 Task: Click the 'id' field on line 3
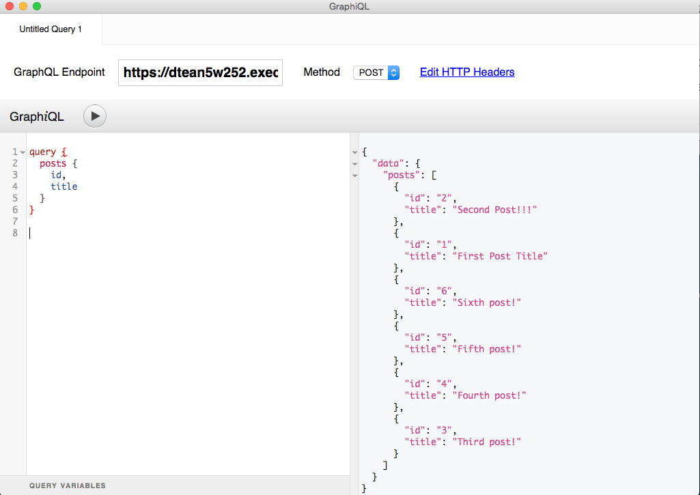point(56,175)
